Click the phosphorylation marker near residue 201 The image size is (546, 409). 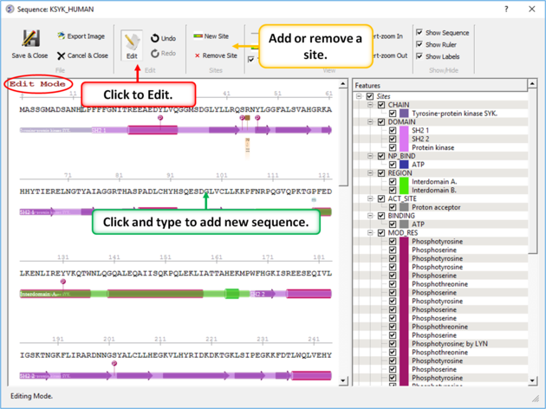pyautogui.click(x=114, y=363)
